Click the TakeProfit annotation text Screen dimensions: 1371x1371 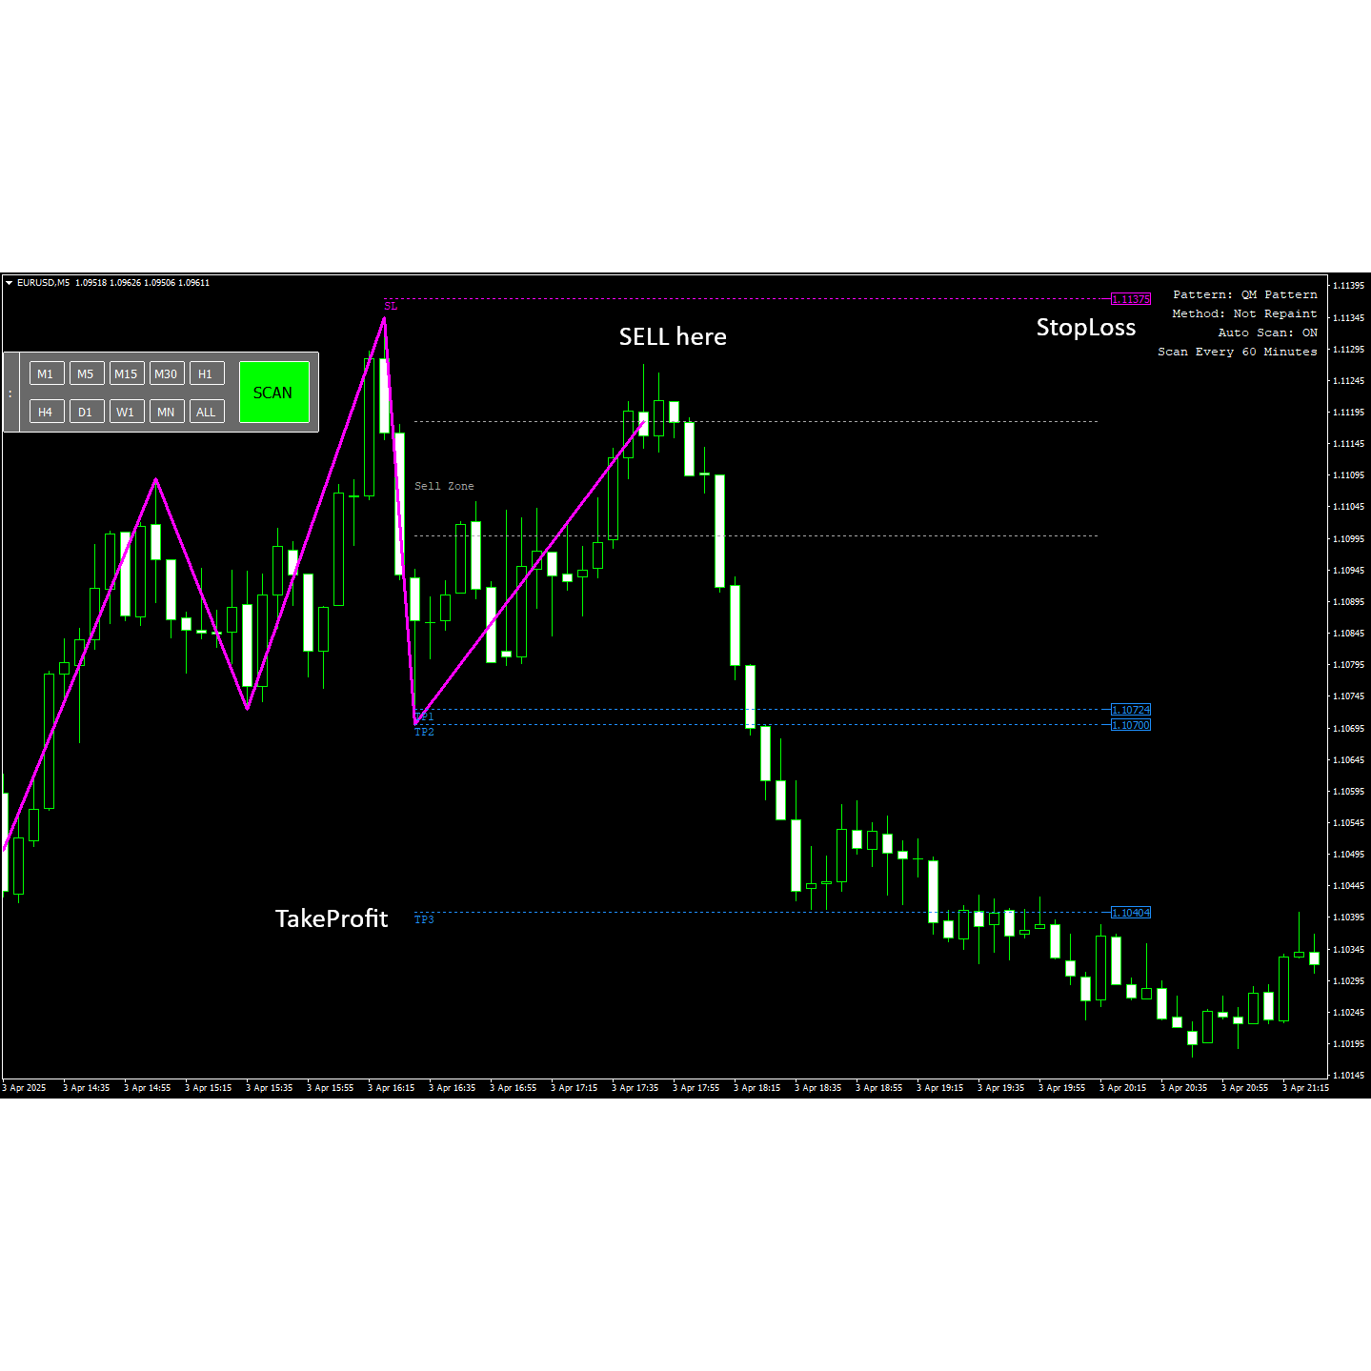coord(332,918)
